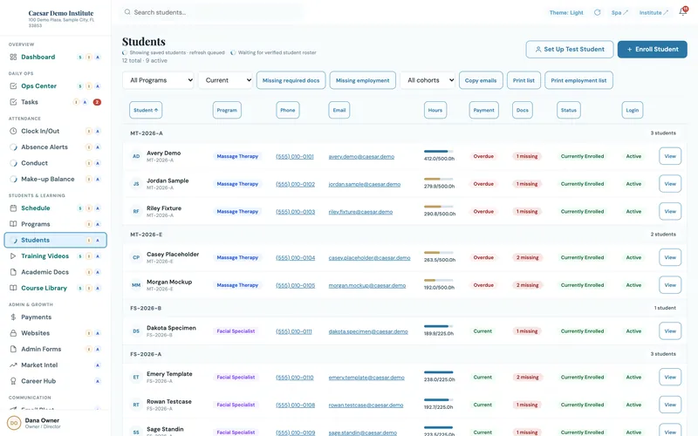Click the Academic Docs file icon
698x436 pixels.
pyautogui.click(x=13, y=272)
